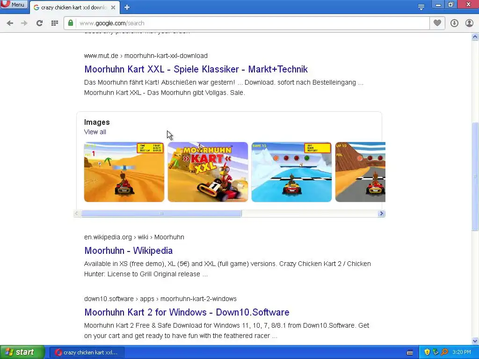Click the image carousel left scroll arrow
This screenshot has height=359, width=479.
[77, 214]
